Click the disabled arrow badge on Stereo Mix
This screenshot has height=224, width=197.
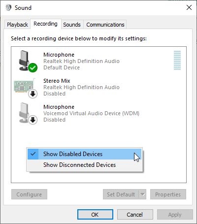click(33, 94)
